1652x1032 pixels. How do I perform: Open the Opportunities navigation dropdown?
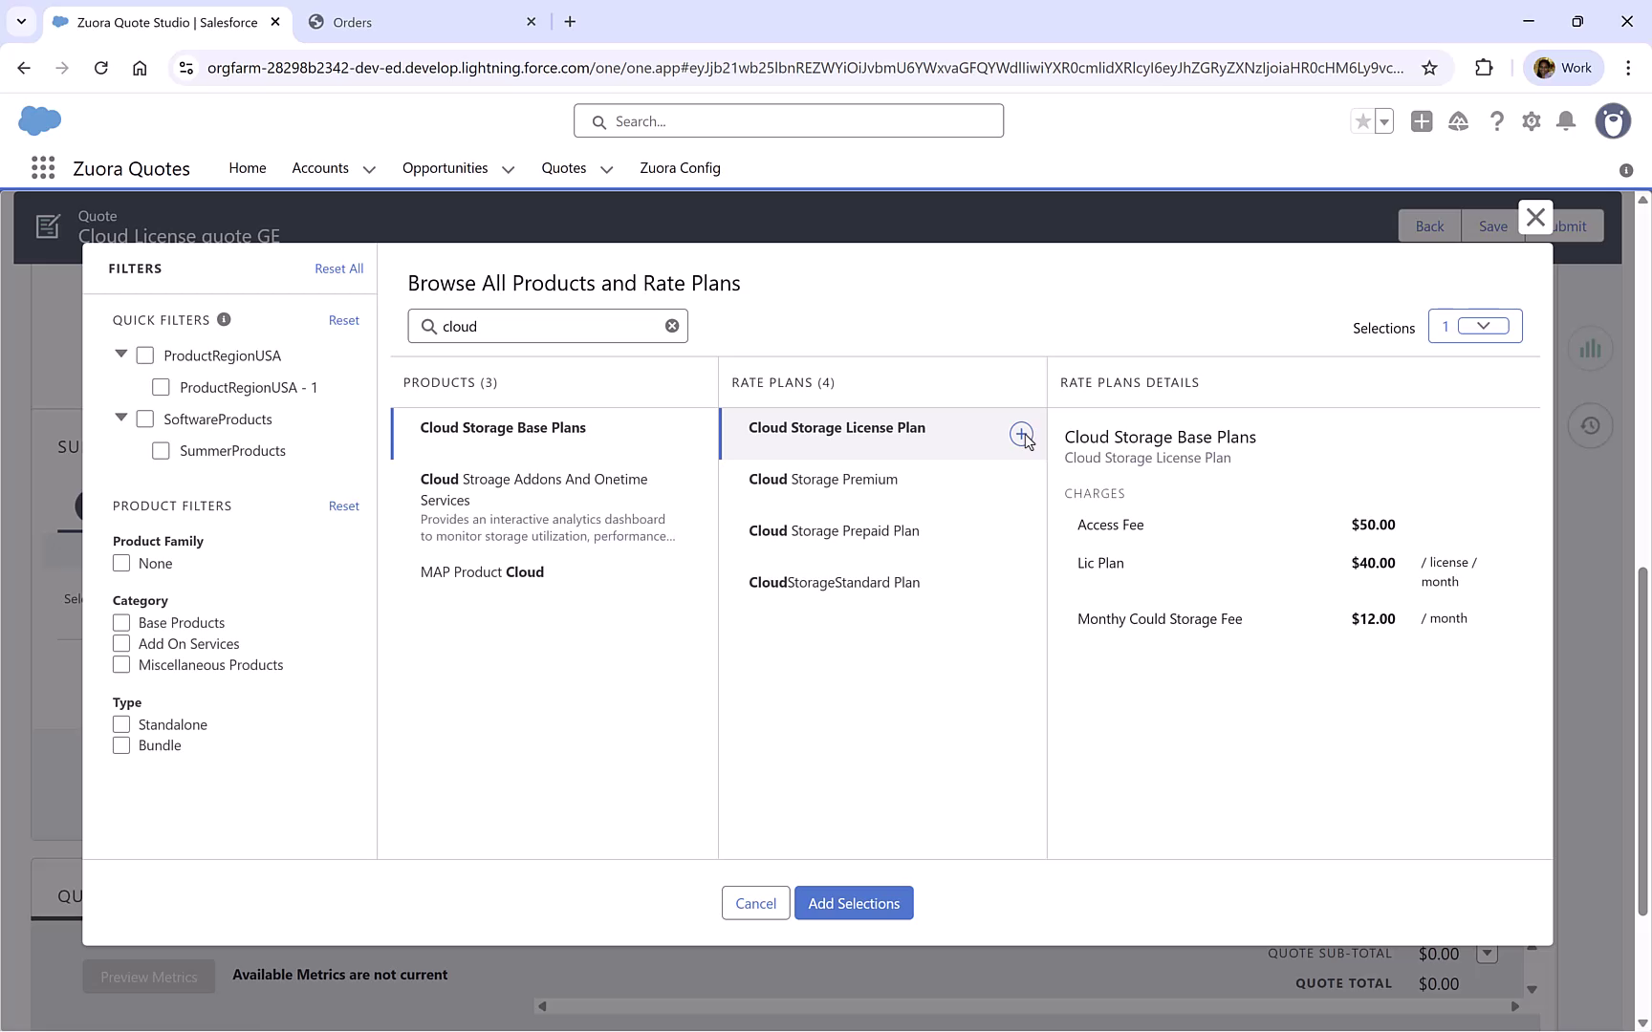(x=507, y=168)
